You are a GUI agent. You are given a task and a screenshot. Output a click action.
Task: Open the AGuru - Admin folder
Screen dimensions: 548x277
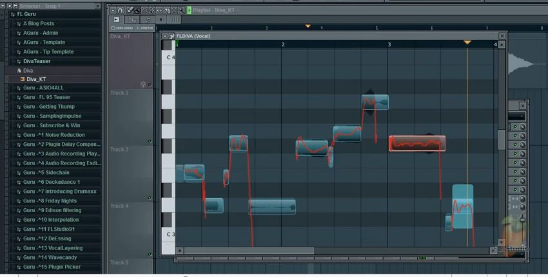[x=41, y=33]
